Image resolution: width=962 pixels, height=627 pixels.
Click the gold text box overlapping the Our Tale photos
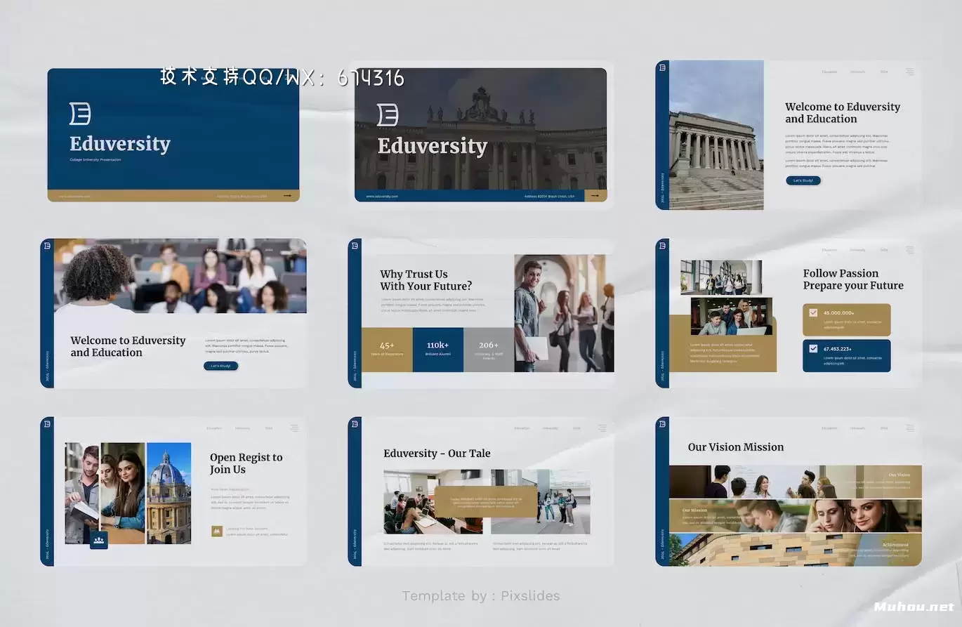[486, 502]
